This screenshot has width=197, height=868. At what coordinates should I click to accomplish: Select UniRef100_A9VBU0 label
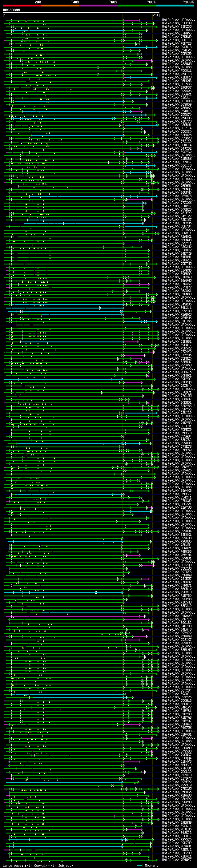pyautogui.click(x=176, y=443)
